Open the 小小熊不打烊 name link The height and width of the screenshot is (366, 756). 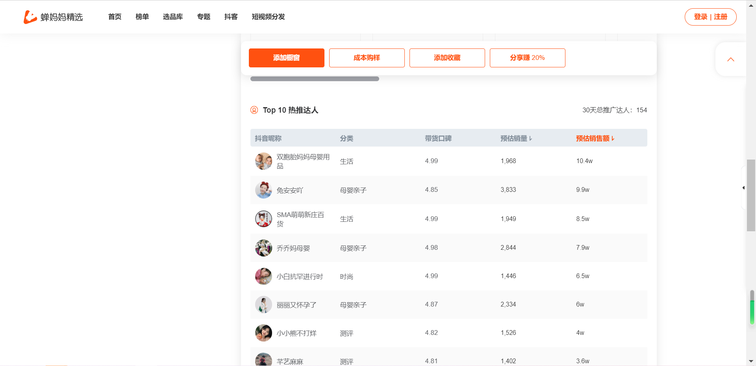pyautogui.click(x=296, y=333)
